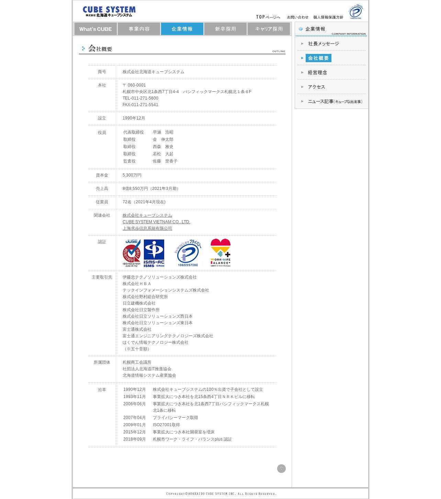Click the sales figure 8億8,550万円

pyautogui.click(x=135, y=189)
